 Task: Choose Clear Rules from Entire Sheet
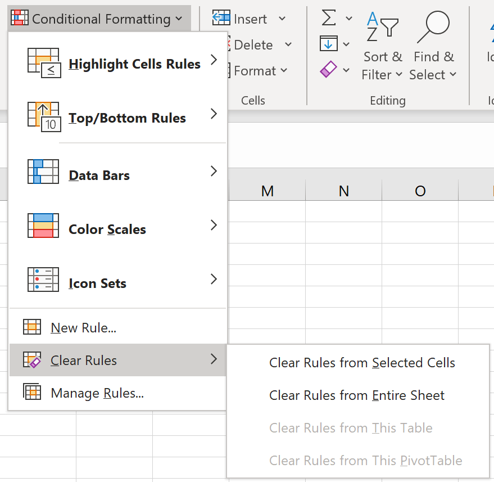click(357, 395)
